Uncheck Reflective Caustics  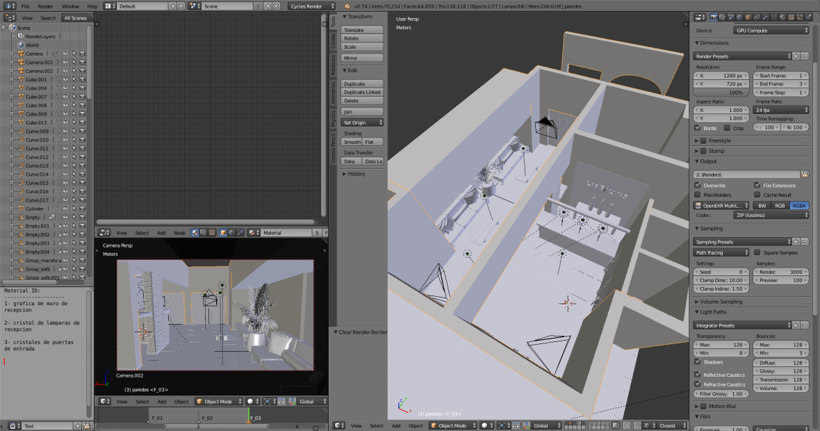(x=698, y=375)
